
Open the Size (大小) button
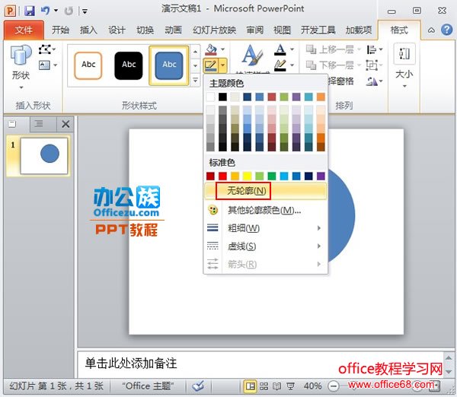tap(404, 65)
